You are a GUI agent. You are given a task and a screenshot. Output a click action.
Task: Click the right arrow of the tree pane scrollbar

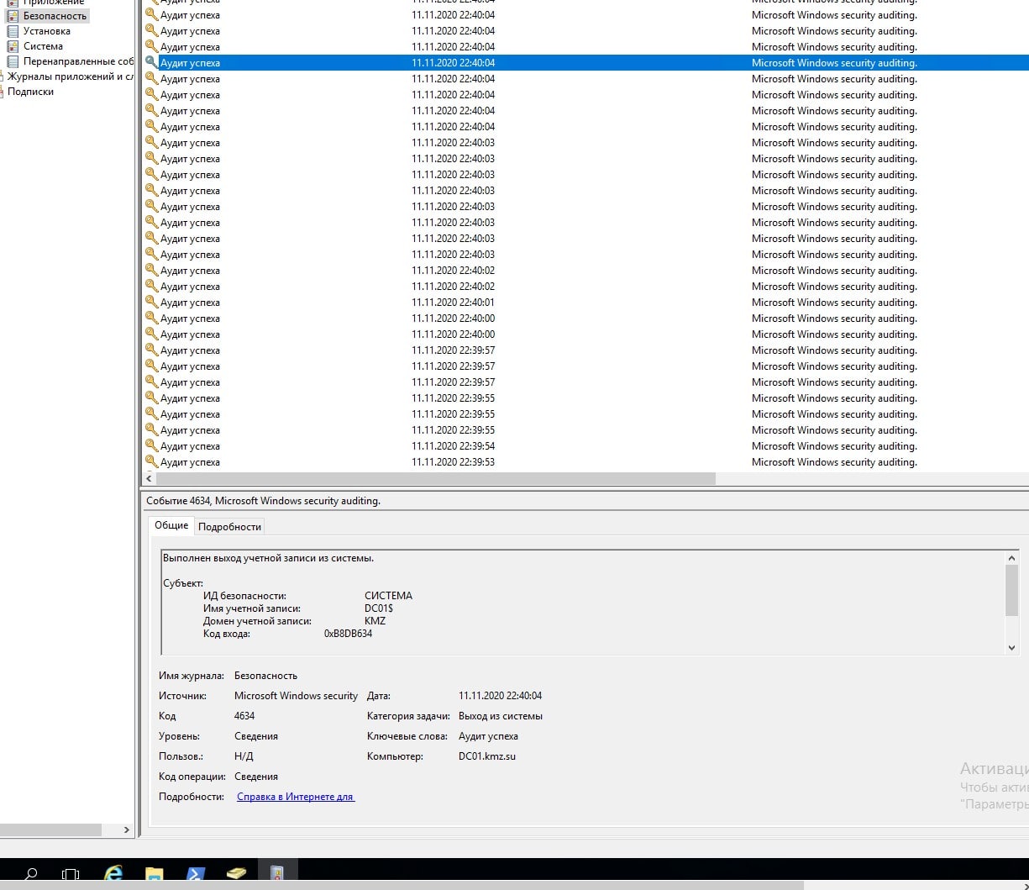click(x=127, y=829)
